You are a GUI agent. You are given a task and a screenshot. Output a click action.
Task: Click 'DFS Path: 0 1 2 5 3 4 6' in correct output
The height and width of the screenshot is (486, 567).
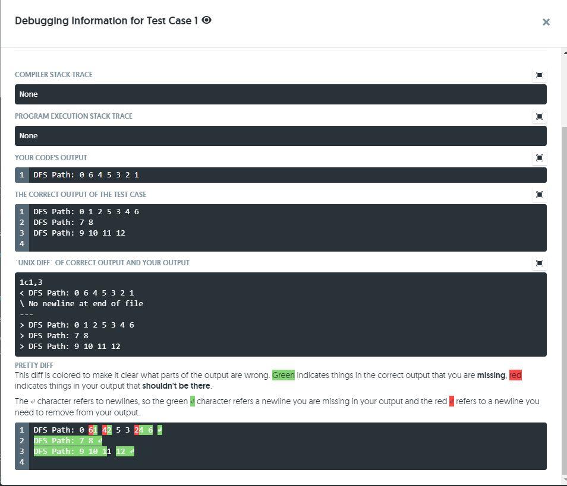(x=86, y=212)
